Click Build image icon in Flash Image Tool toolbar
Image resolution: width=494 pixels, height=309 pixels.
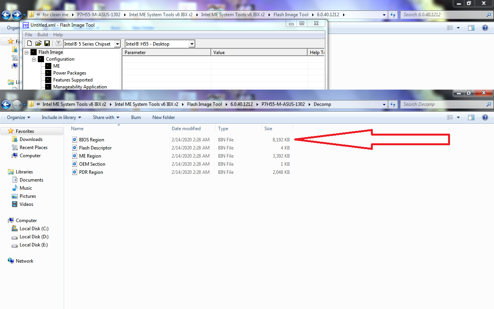(58, 44)
